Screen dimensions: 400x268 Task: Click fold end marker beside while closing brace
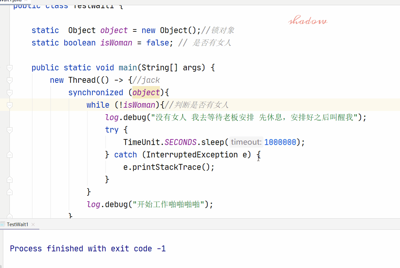[10, 192]
